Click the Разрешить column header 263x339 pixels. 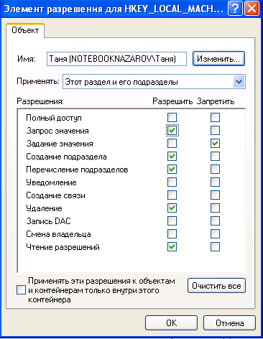pyautogui.click(x=172, y=101)
